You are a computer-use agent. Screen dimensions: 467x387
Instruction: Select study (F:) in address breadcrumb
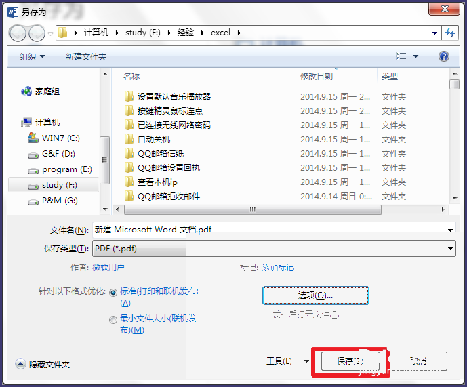[142, 32]
